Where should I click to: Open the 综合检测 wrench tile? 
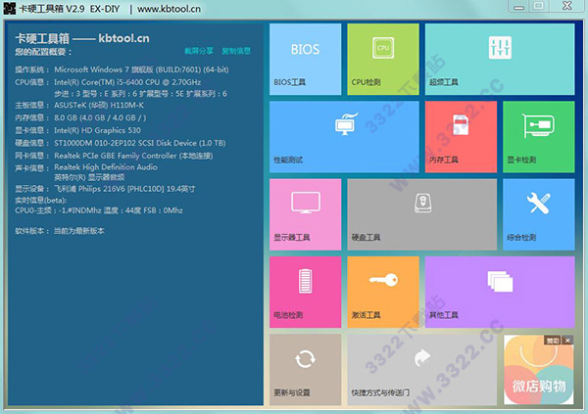[538, 214]
